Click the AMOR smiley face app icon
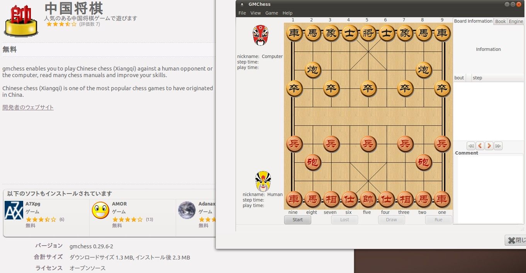The image size is (526, 273). point(100,211)
